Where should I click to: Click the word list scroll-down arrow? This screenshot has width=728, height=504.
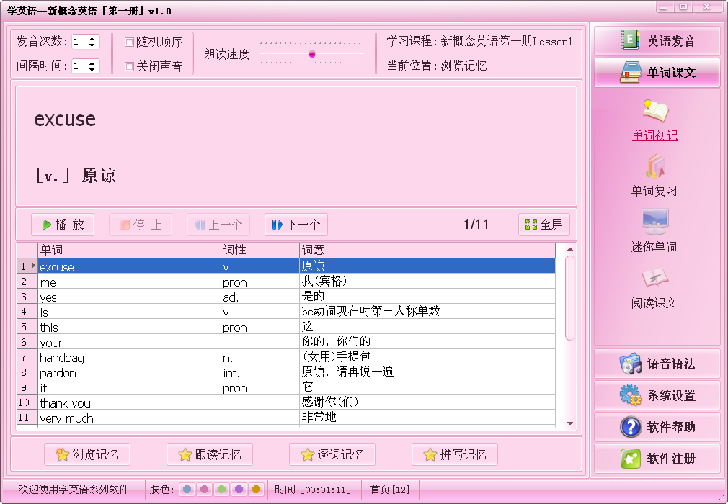click(570, 423)
